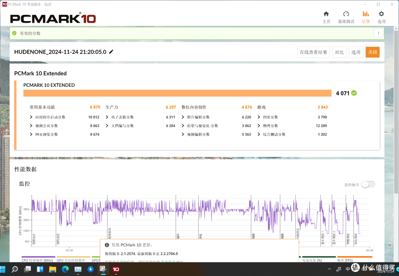The image size is (399, 276).
Task: Click overall score 4 071
Action: [x=342, y=93]
